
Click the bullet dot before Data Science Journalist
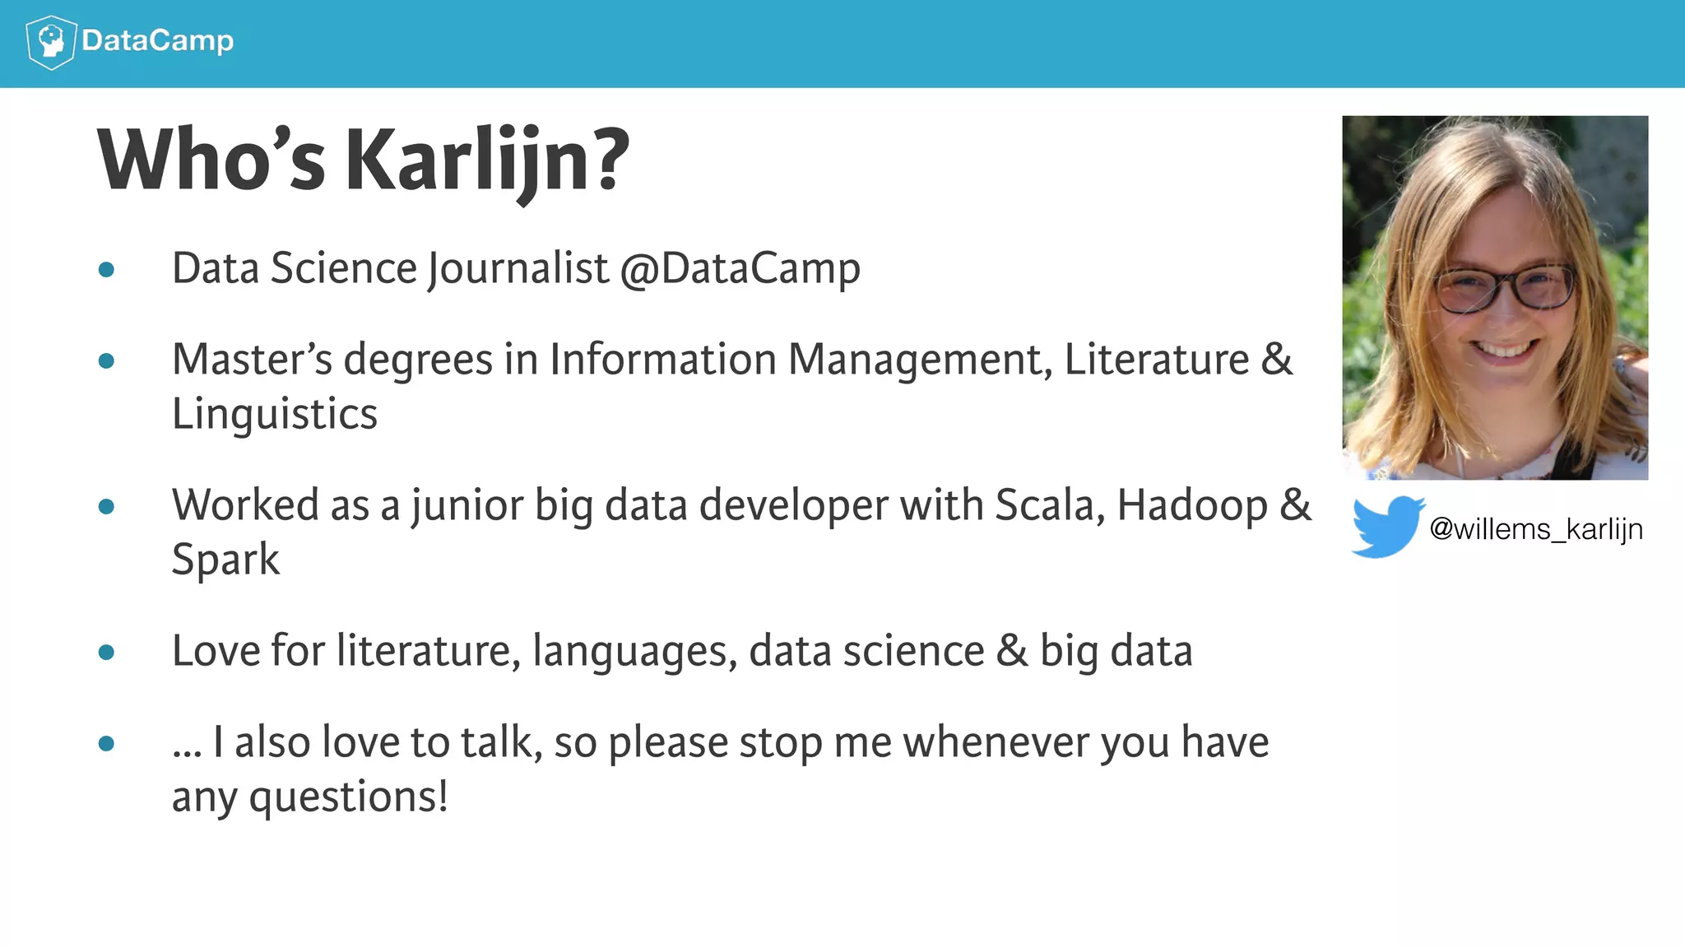pos(106,269)
